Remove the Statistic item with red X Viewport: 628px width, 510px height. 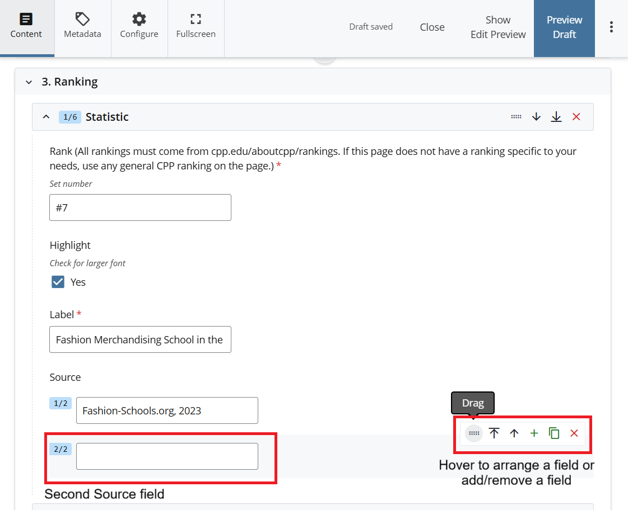(576, 117)
